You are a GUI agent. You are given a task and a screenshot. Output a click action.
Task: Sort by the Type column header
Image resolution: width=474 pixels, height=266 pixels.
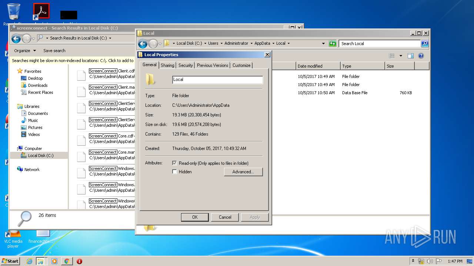(x=363, y=66)
